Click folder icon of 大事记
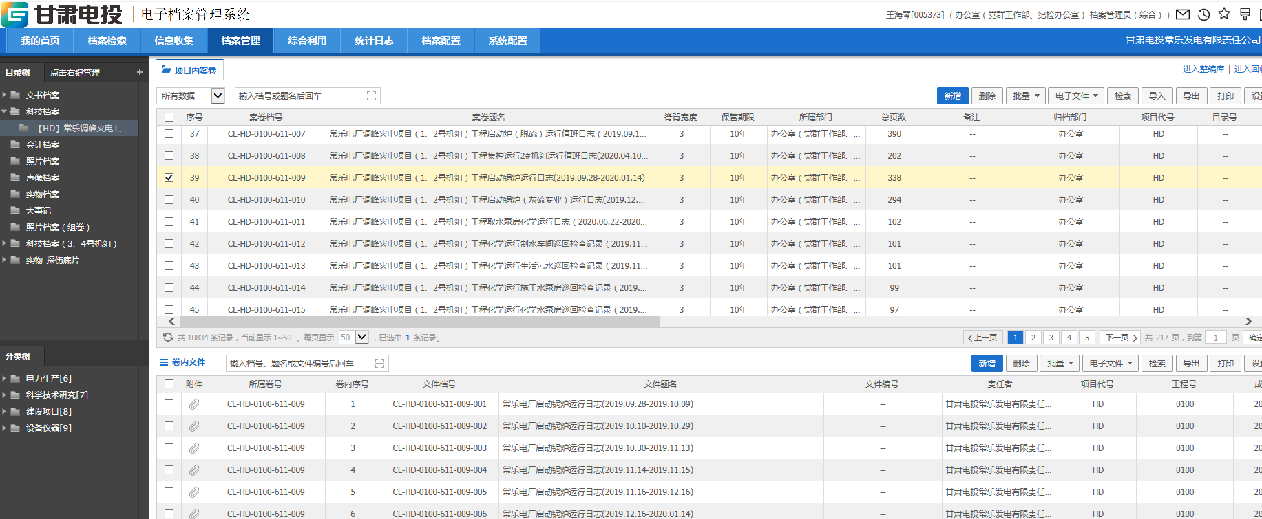 15,210
